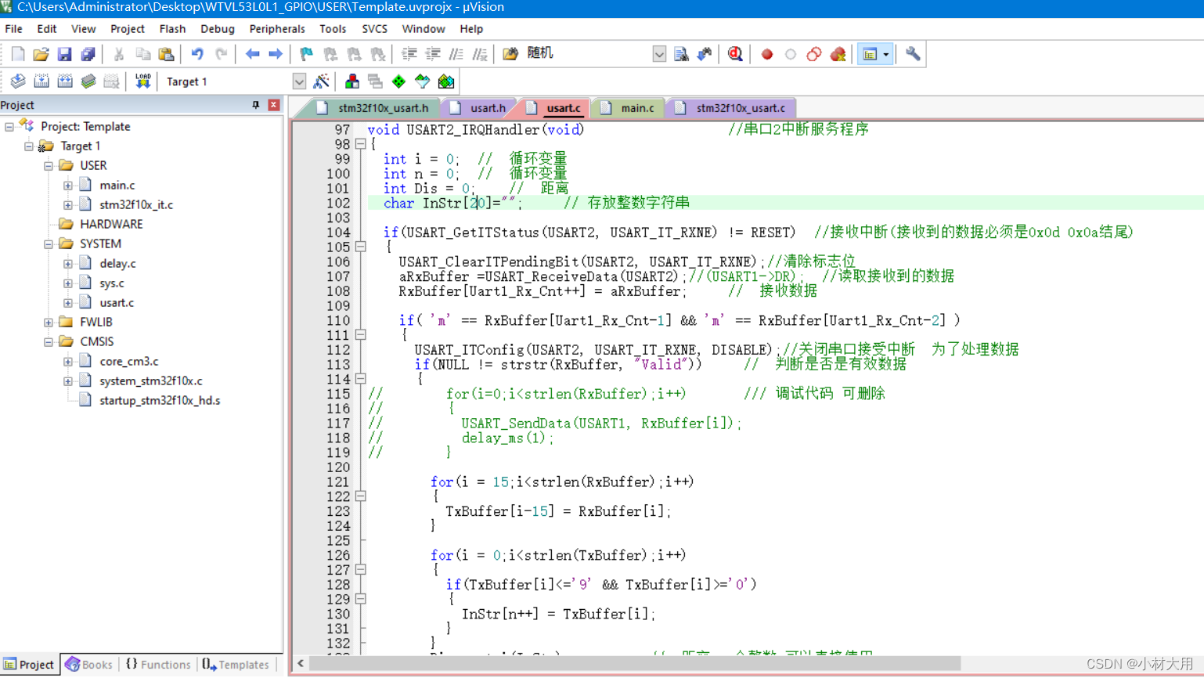Select delay.c in the project tree
The image size is (1204, 678).
pos(117,264)
